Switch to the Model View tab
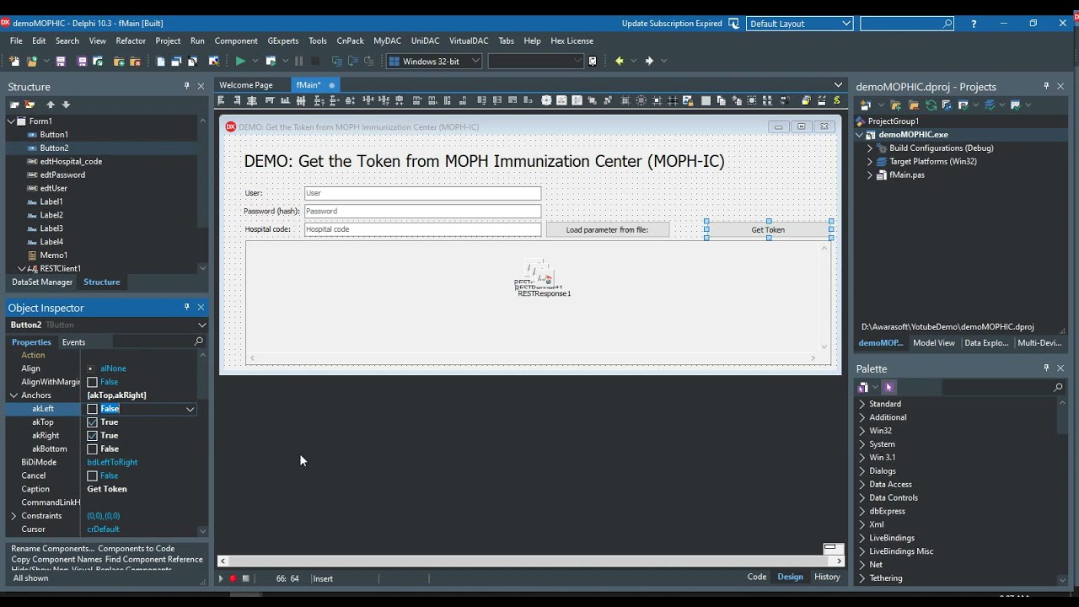Viewport: 1079px width, 607px height. (934, 343)
